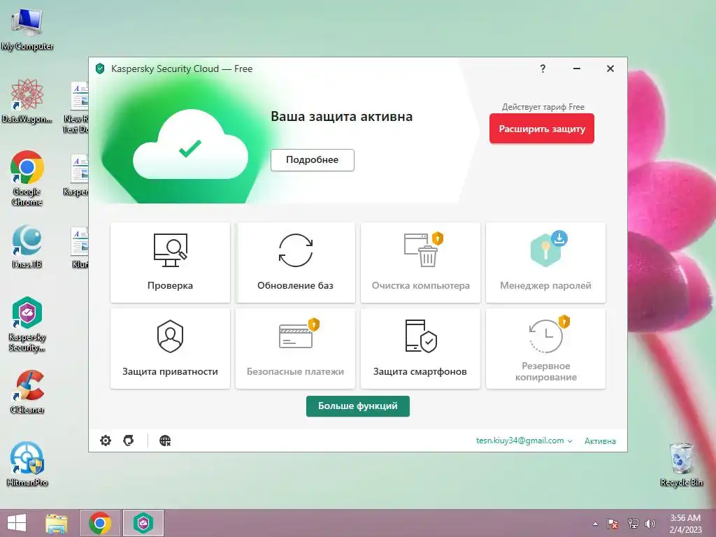Screen dimensions: 716x537
Task: Launch Google Chrome desktop shortcut
Action: 27,178
